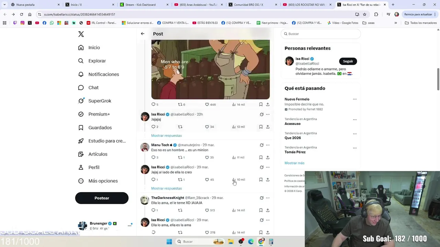
Task: Reply to TheDarknessKnight's comment
Action: 155,210
